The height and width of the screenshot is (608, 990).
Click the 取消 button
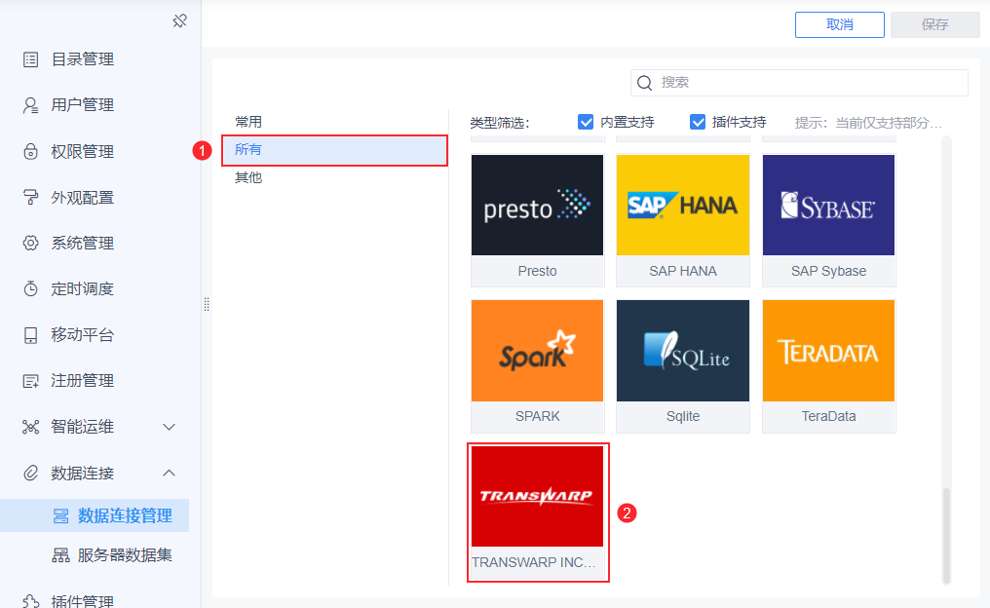click(839, 24)
